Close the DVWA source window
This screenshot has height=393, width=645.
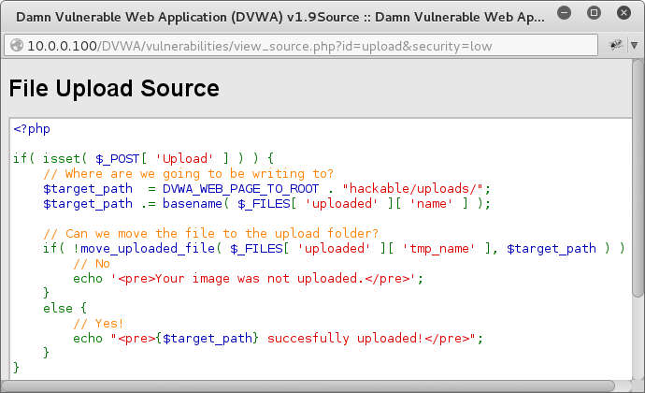point(623,13)
